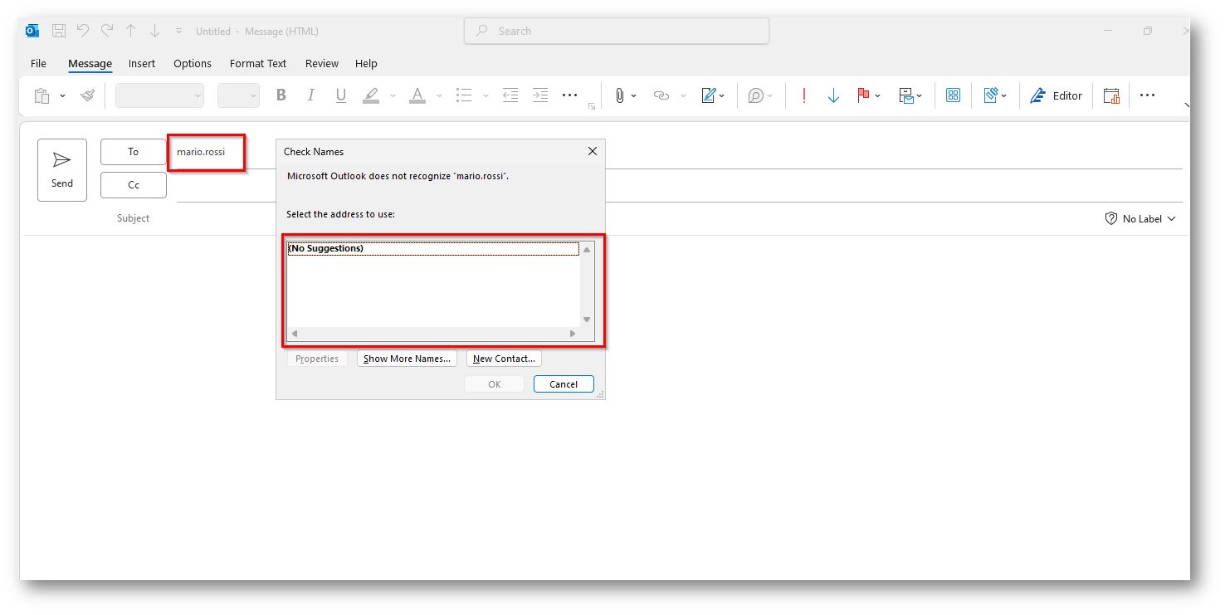Toggle Italic formatting
This screenshot has width=1225, height=615.
point(311,95)
